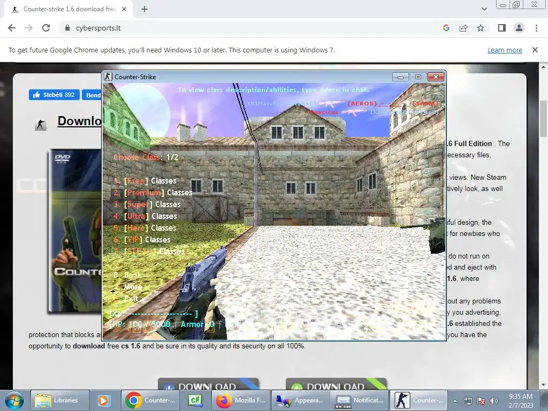Open the Chrome profile avatar menu
The image size is (548, 411).
pyautogui.click(x=519, y=28)
